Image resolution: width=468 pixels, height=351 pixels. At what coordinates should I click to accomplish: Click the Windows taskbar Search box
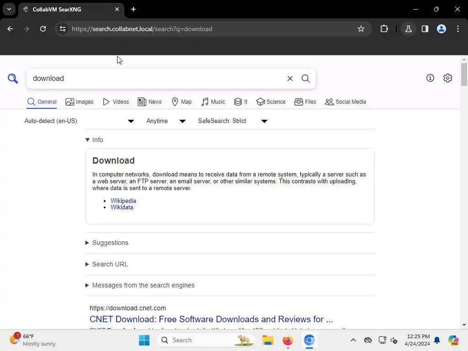[206, 340]
